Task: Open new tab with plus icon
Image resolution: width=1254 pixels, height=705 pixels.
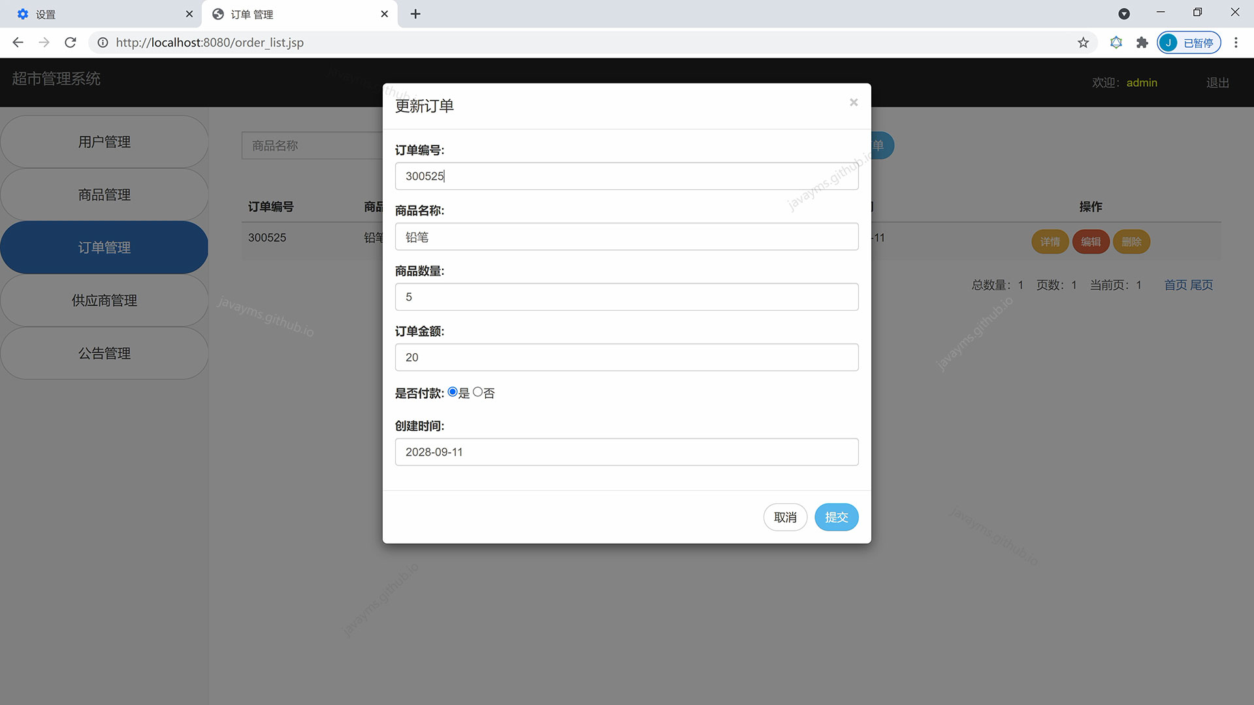Action: 415,14
